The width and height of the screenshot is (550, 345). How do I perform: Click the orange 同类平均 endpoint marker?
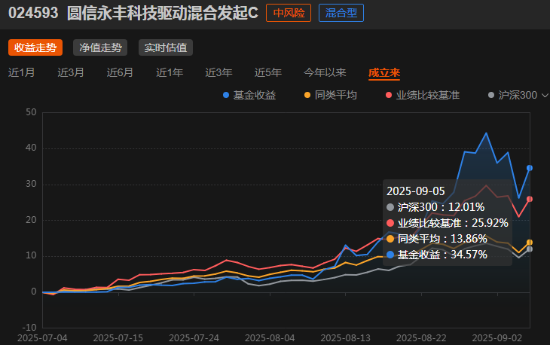[x=530, y=243]
